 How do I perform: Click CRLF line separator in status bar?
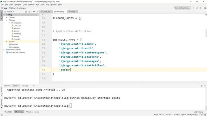(x=161, y=115)
